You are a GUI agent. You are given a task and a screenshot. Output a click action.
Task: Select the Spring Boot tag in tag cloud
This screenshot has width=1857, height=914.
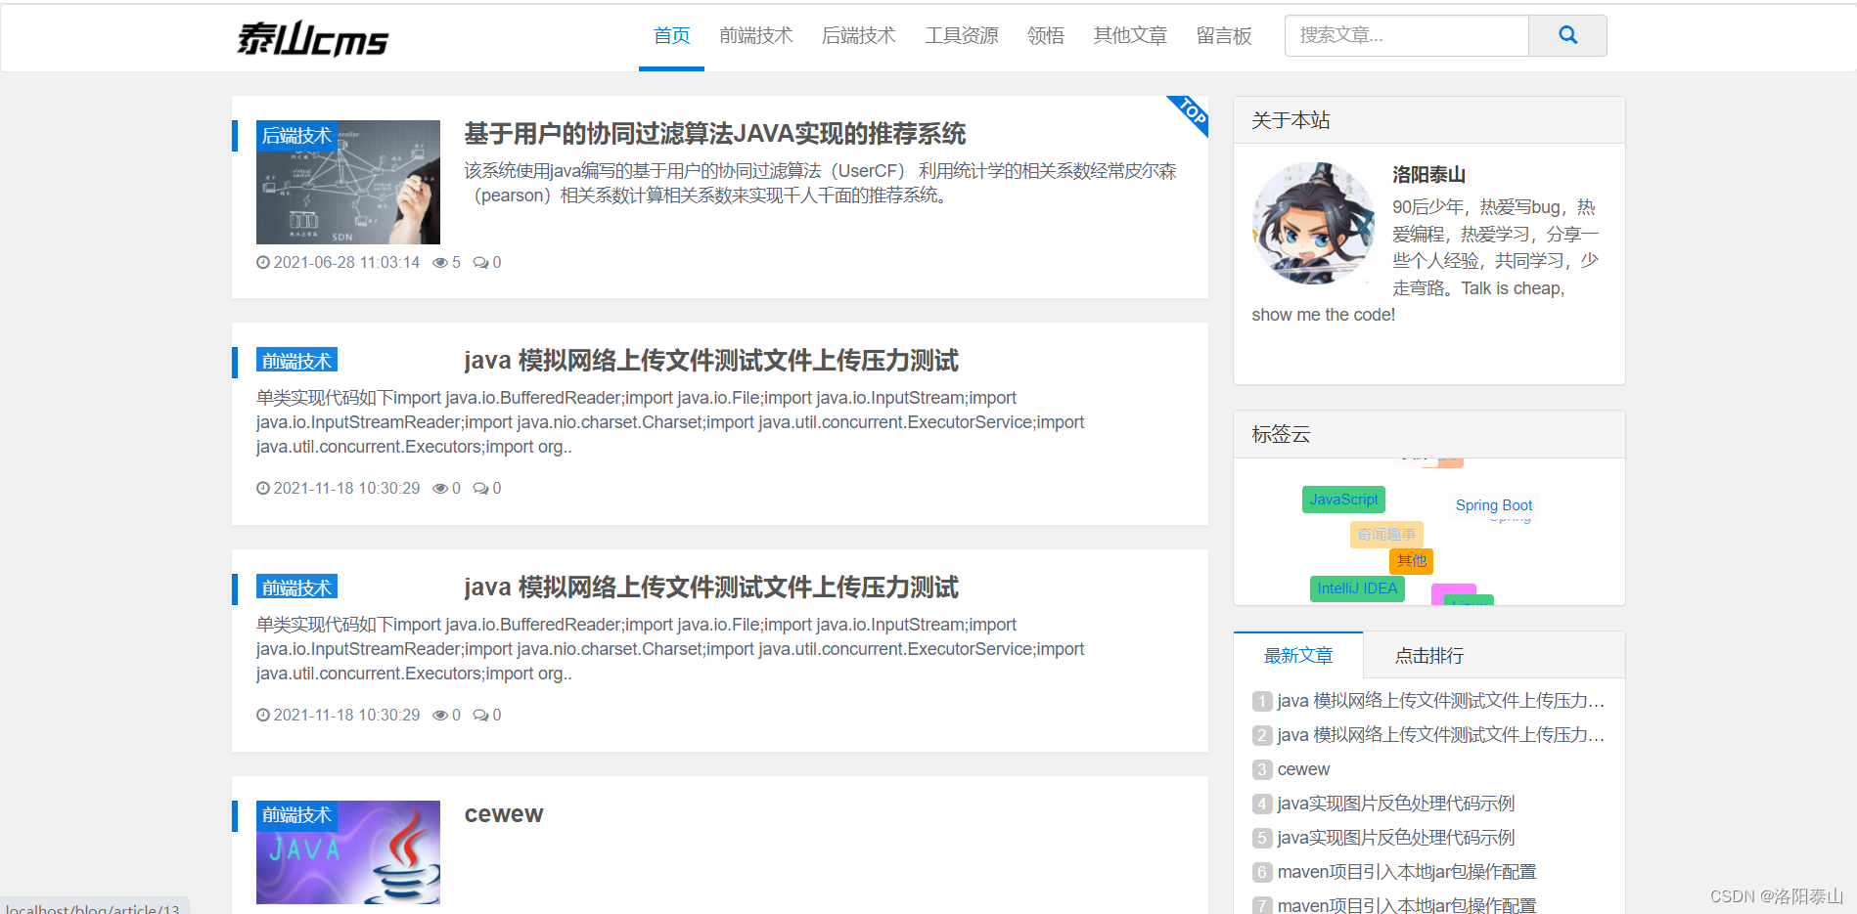(x=1493, y=504)
